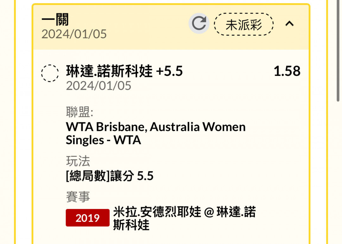Click the [總局數]讓分 5.5 play type text
342x244 pixels.
click(x=110, y=176)
